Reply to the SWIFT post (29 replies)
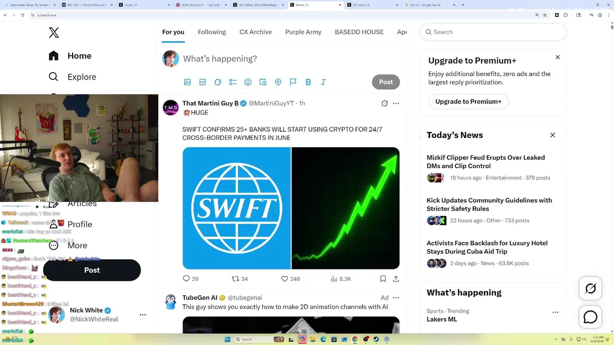614x345 pixels. tap(190, 278)
